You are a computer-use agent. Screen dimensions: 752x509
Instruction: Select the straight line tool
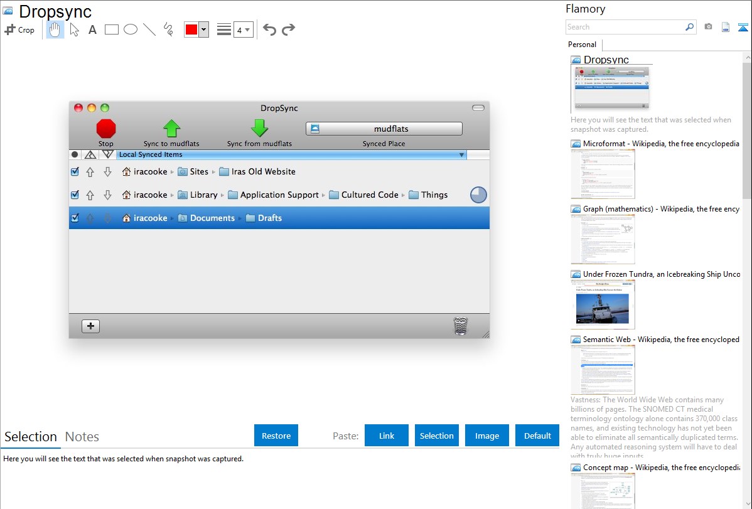pyautogui.click(x=149, y=29)
